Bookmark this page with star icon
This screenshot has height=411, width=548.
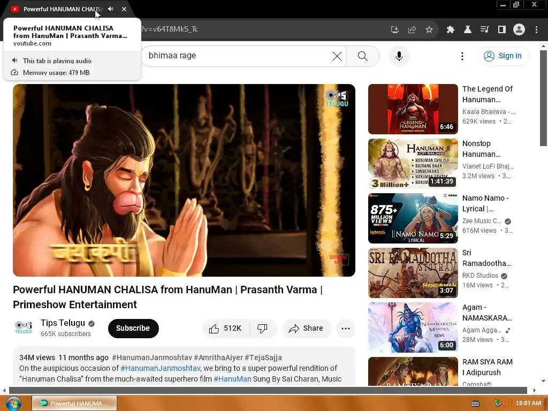point(429,30)
